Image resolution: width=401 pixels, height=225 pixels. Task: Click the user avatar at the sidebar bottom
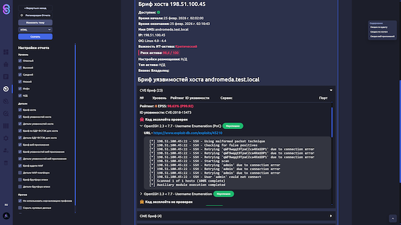6,216
